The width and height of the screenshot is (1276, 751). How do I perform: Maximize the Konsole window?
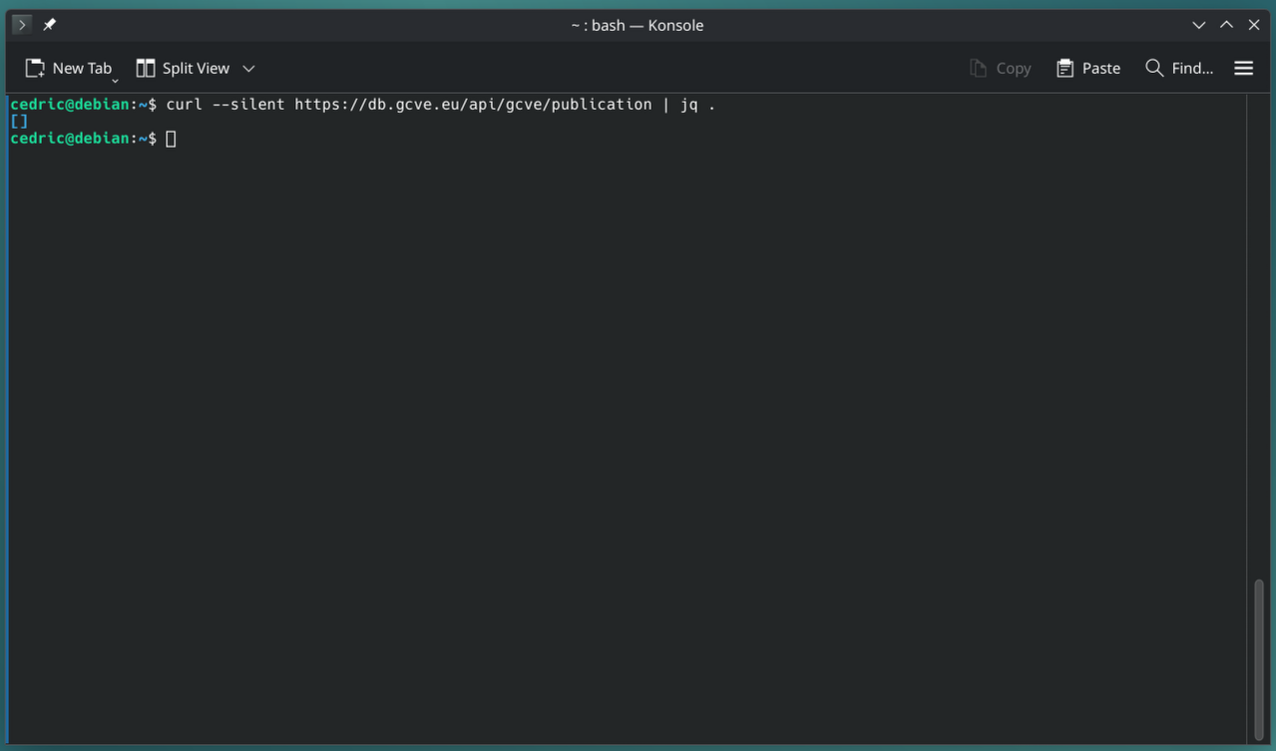coord(1226,25)
